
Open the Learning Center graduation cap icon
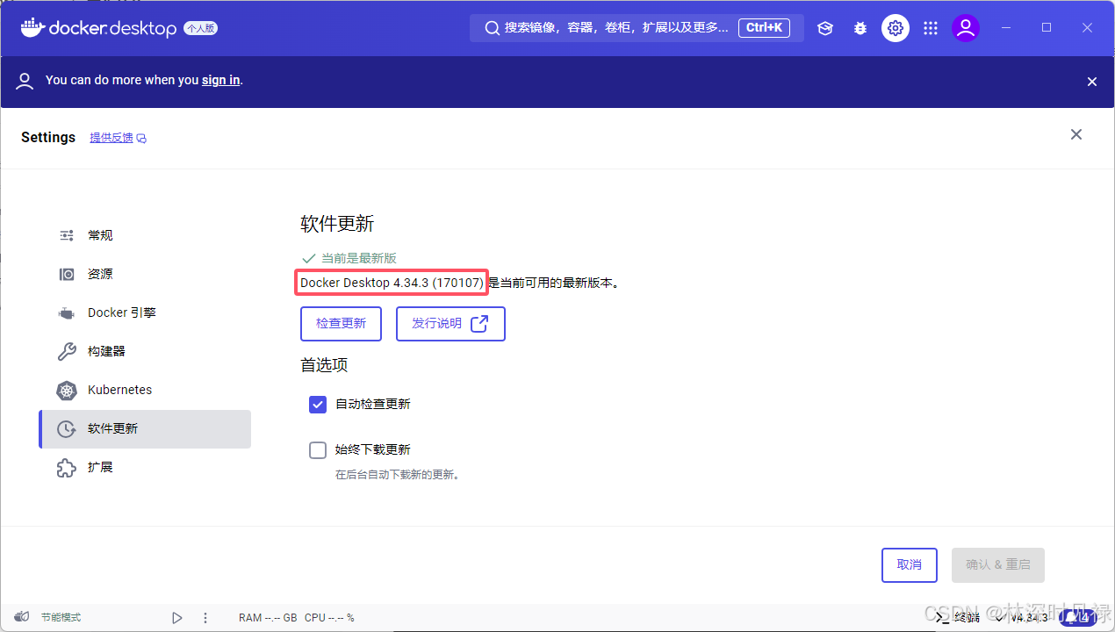[825, 28]
